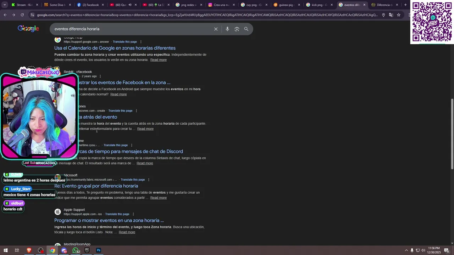Switch to the Crea una nu Instagram tab
Image resolution: width=454 pixels, height=255 pixels.
(221, 5)
